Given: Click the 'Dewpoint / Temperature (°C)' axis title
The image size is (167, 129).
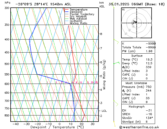Looking at the screenshot, I should (x=57, y=127).
